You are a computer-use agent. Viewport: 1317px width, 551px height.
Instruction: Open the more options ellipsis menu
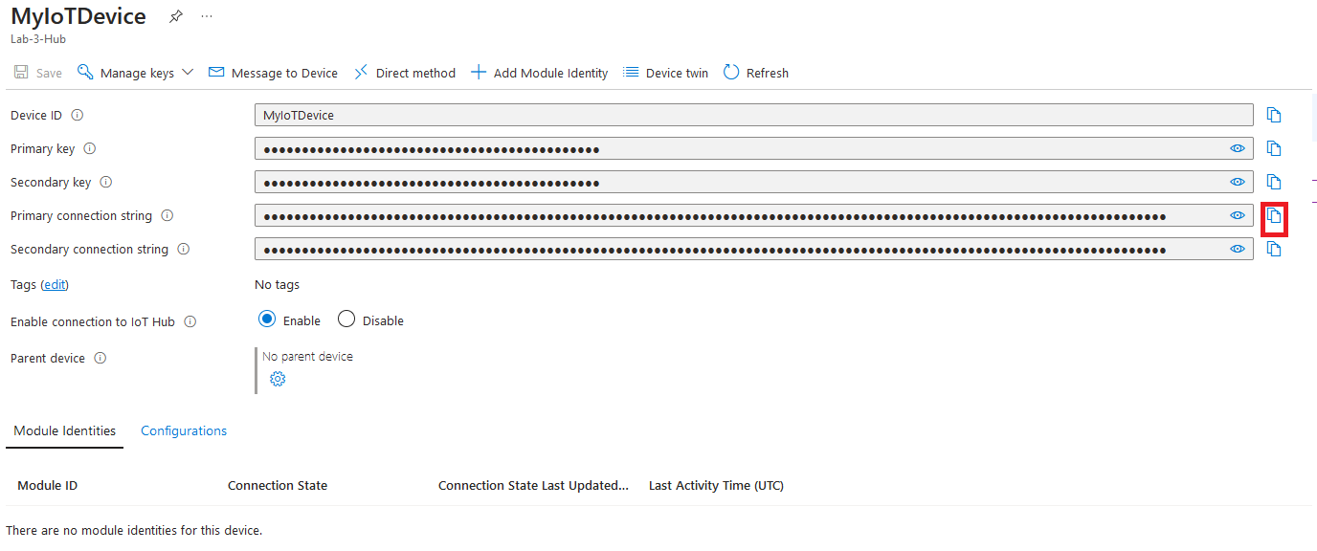coord(207,16)
